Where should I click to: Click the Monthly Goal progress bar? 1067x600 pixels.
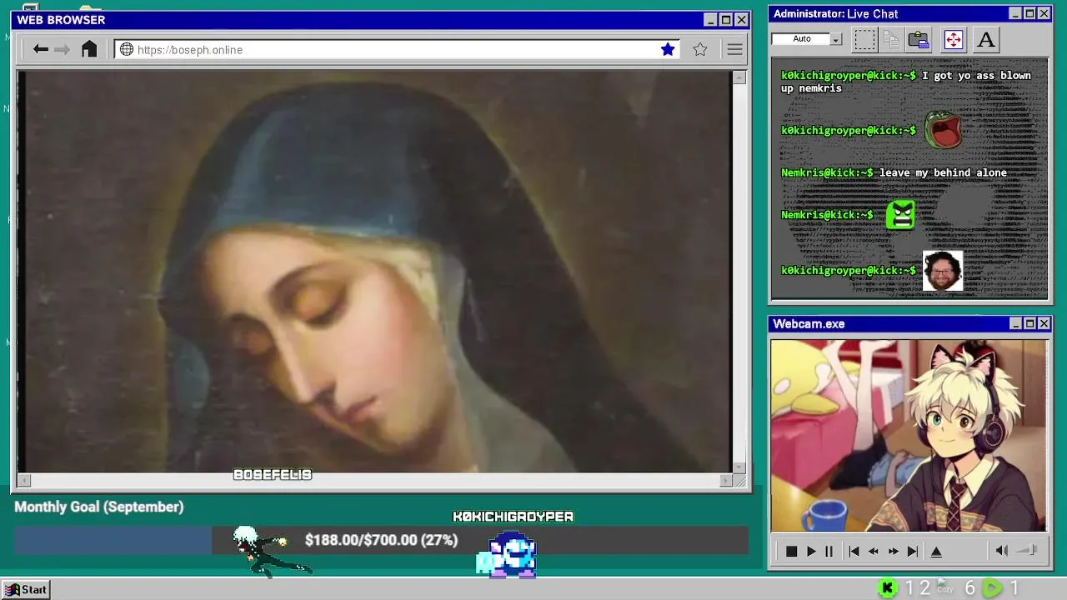381,540
